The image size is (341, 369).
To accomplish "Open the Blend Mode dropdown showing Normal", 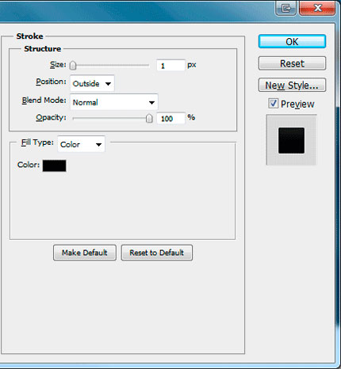I will click(114, 102).
